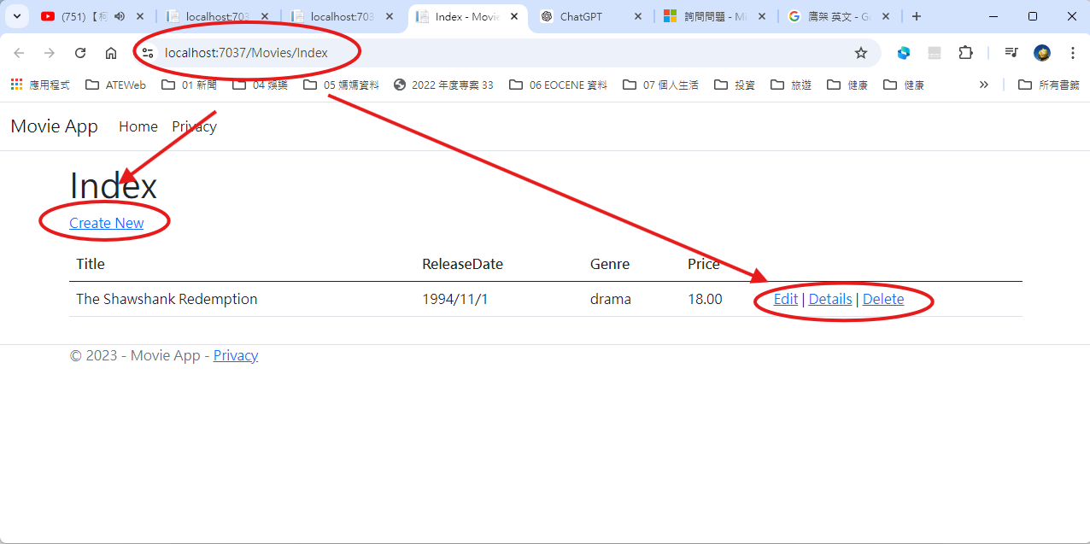This screenshot has width=1090, height=544.
Task: Mute the YouTube tab via its speaker icon
Action: 119,16
